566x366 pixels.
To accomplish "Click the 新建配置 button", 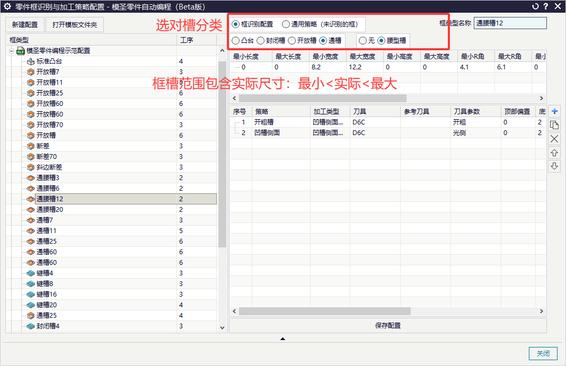I will click(25, 24).
